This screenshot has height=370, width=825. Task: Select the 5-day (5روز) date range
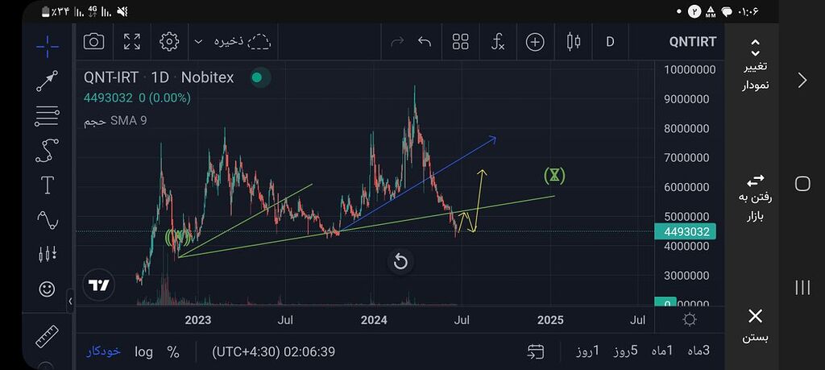pos(625,351)
